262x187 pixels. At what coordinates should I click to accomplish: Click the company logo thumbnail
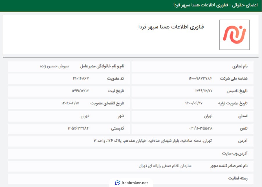tap(234, 35)
